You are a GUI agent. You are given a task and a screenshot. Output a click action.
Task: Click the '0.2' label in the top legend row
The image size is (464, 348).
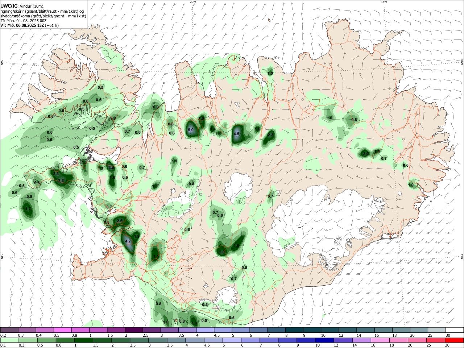[3, 335]
